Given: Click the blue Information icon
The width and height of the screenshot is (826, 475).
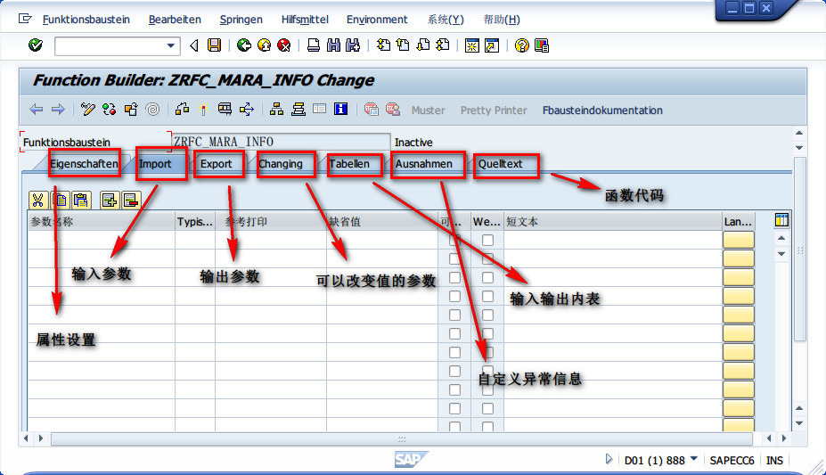Looking at the screenshot, I should click(x=341, y=110).
